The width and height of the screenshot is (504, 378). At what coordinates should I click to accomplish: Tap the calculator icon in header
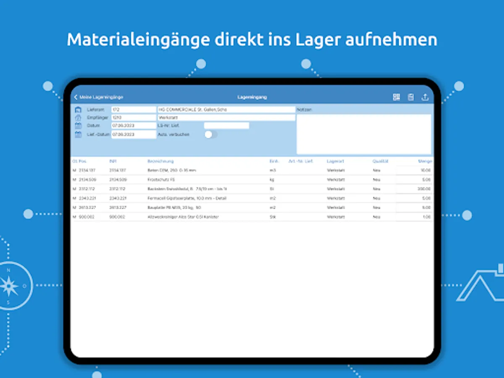(411, 97)
